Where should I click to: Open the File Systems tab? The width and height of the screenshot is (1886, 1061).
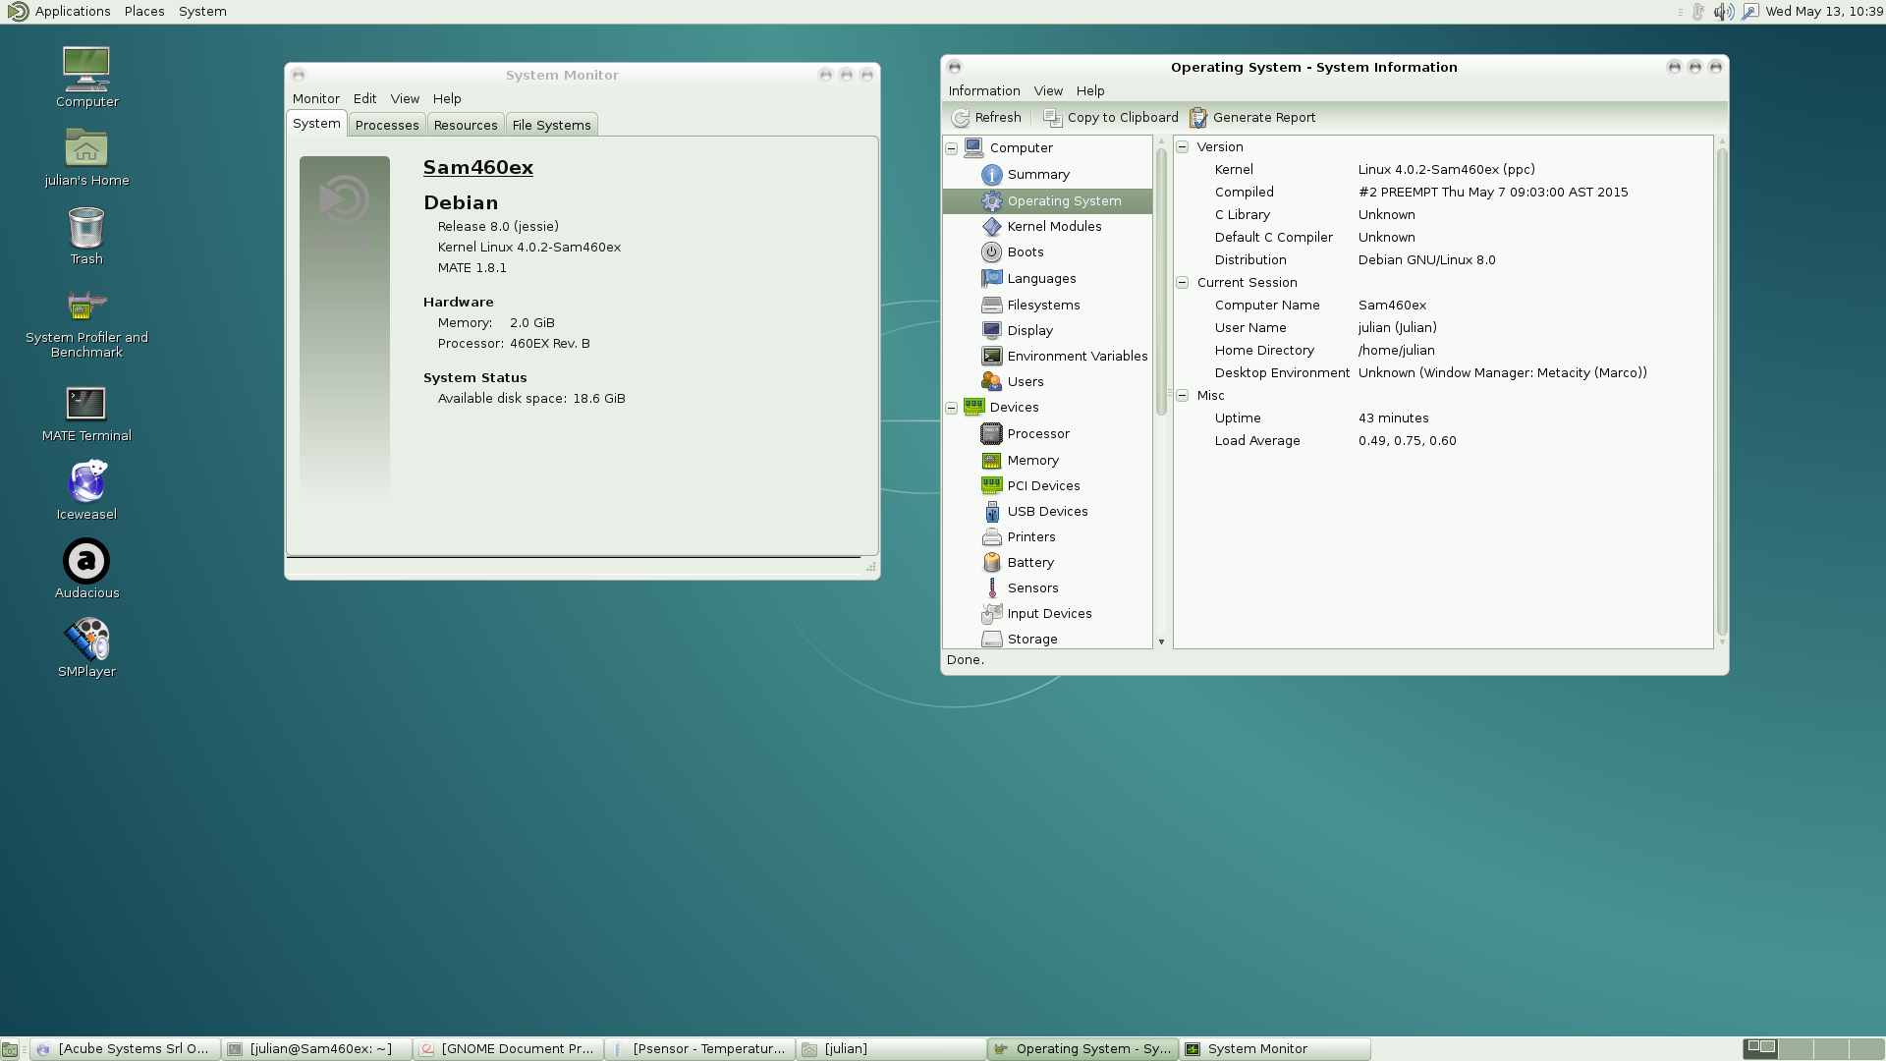(x=551, y=126)
